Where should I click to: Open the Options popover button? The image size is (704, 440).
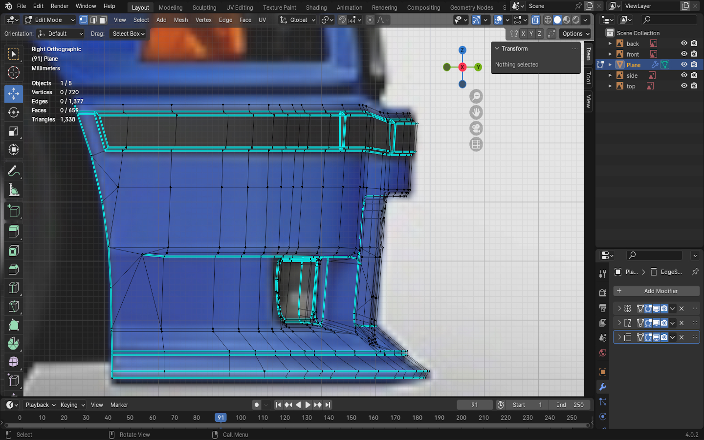[x=575, y=34]
